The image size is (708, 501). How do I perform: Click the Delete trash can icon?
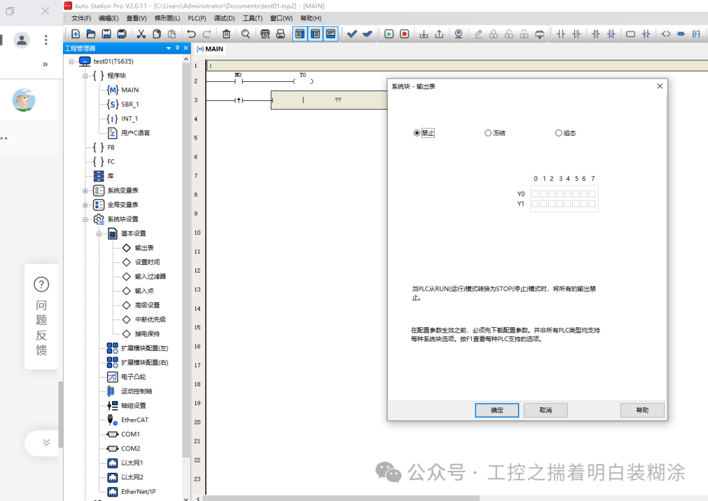point(226,34)
